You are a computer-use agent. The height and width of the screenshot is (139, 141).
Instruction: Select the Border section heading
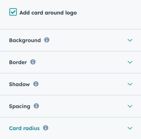pos(18,62)
